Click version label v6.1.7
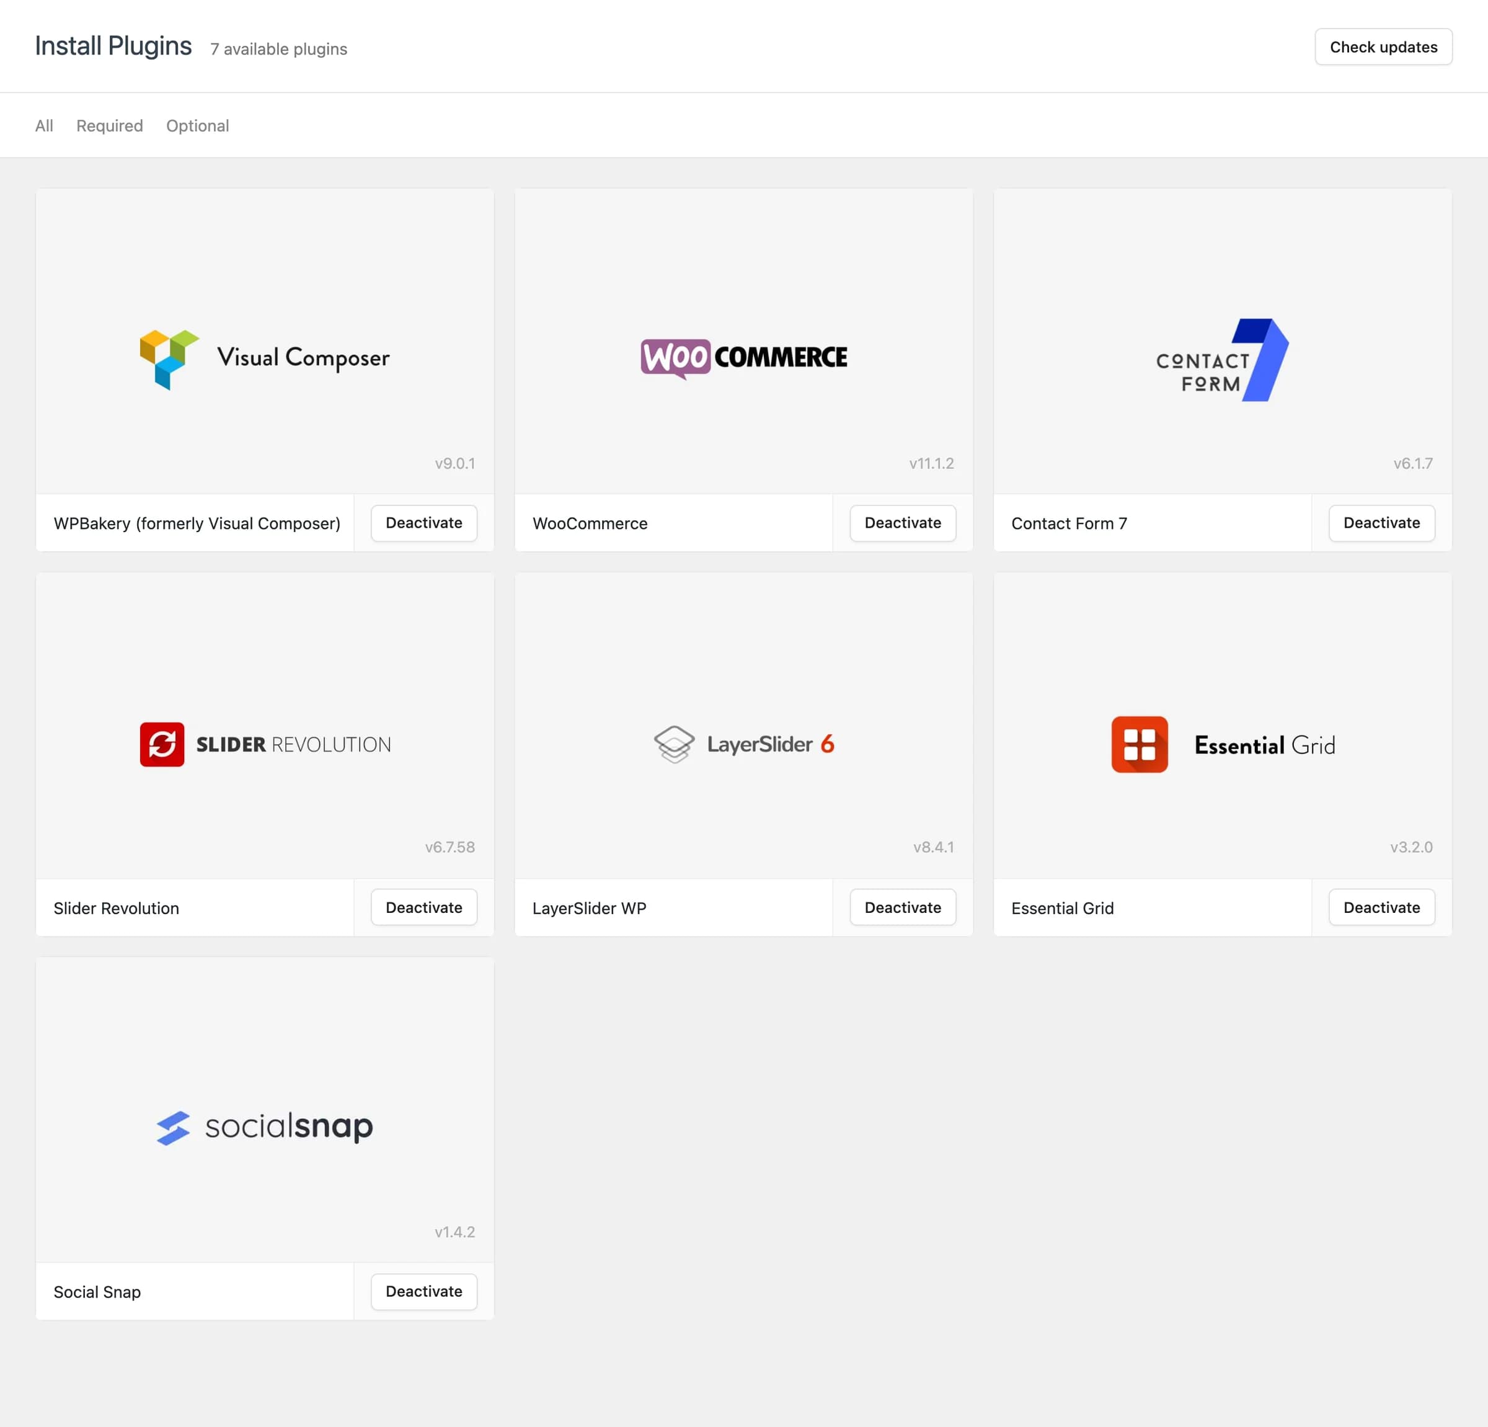Screen dimensions: 1488x1427 1413,463
